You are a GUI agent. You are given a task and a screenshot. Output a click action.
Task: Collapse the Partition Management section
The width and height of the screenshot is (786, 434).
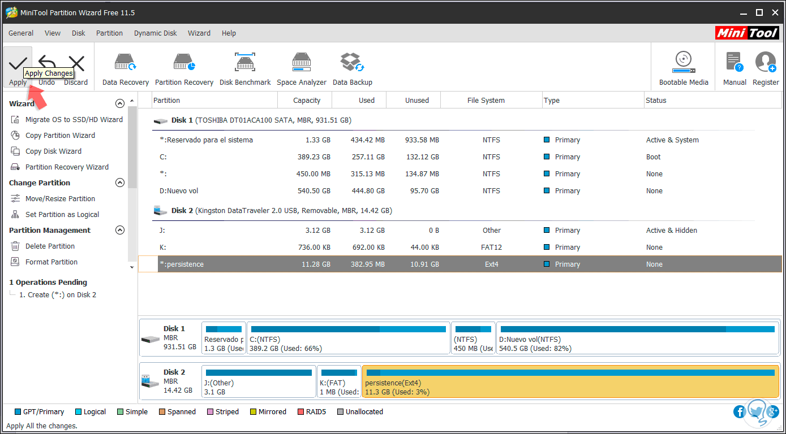click(x=119, y=230)
